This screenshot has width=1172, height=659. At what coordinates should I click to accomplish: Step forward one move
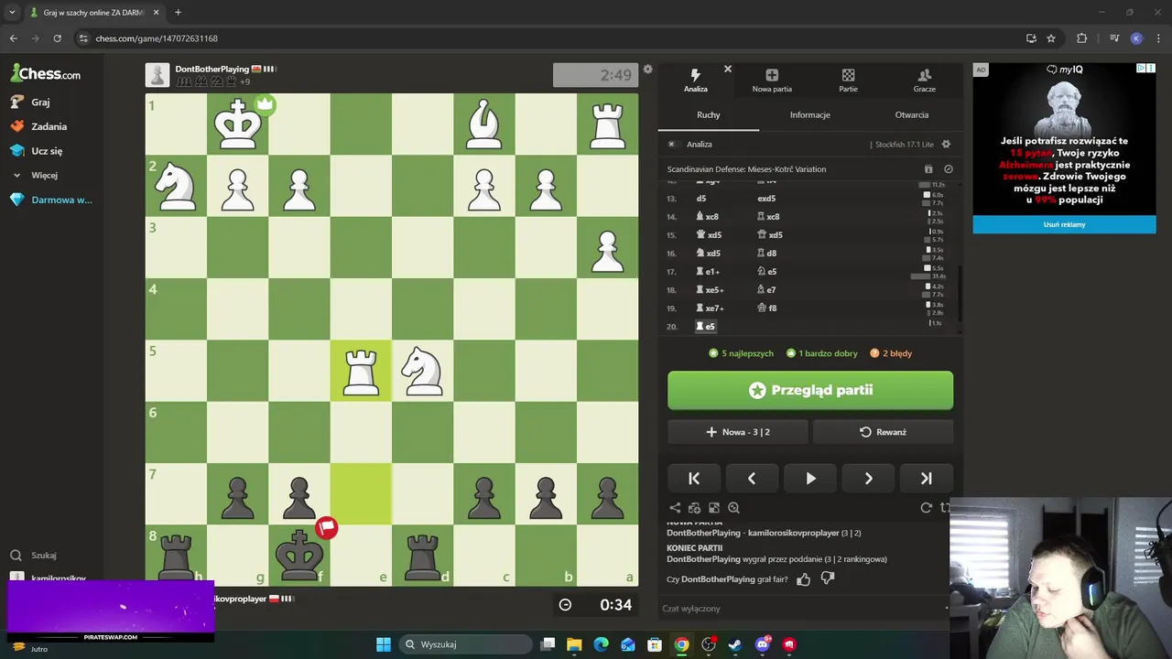coord(868,478)
